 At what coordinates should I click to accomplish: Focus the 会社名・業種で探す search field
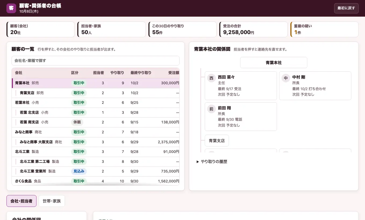[96, 61]
